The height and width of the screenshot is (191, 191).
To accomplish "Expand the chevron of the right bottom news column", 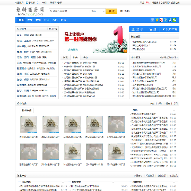I will point(174,182).
